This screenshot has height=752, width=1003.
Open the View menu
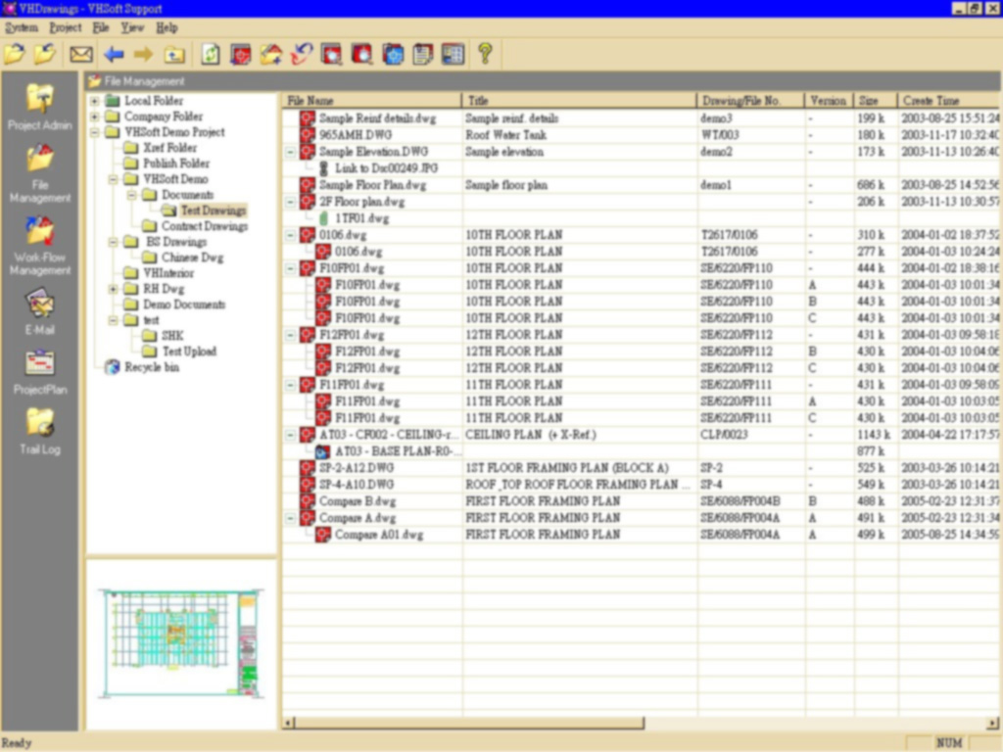(x=132, y=27)
